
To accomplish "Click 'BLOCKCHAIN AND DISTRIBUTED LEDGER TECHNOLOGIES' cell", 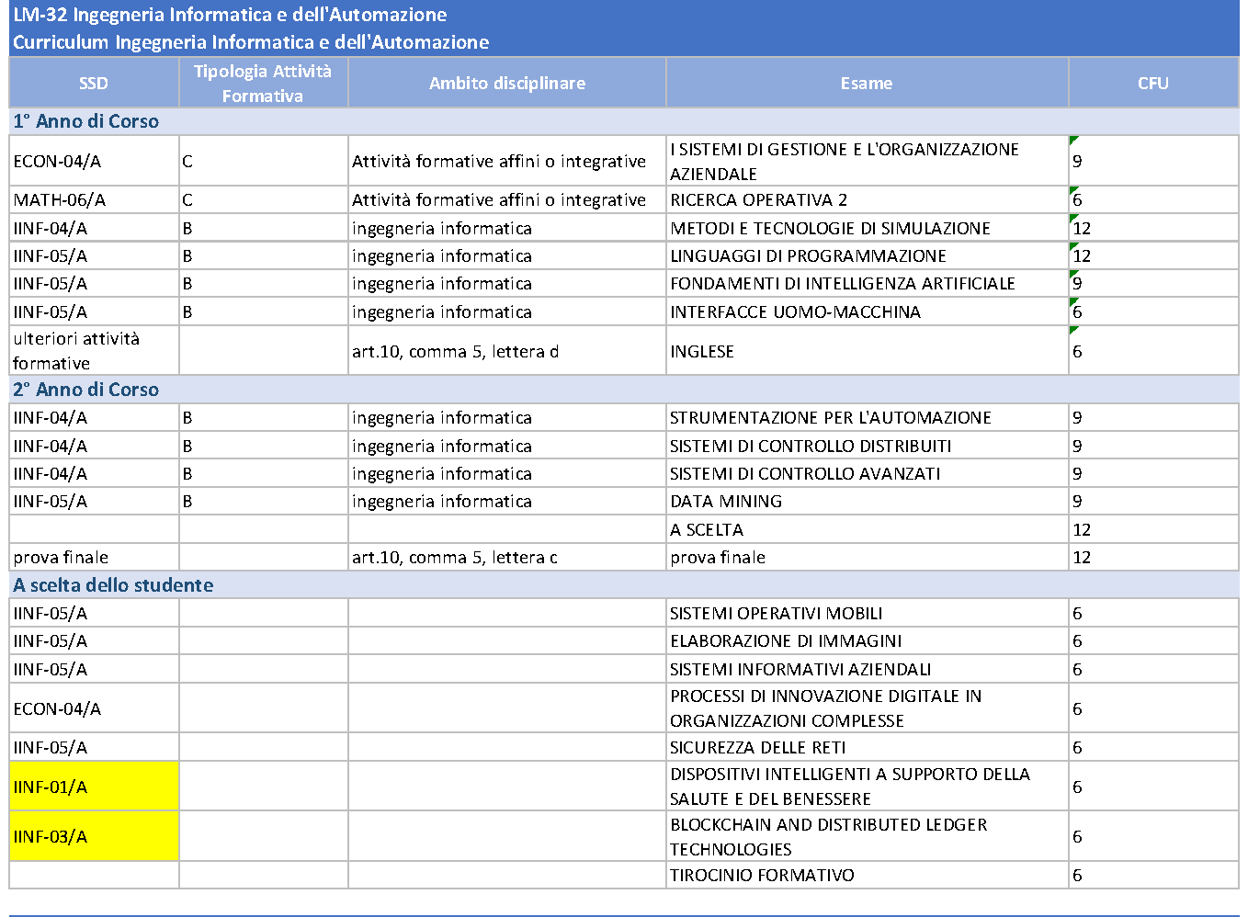I will coord(867,836).
